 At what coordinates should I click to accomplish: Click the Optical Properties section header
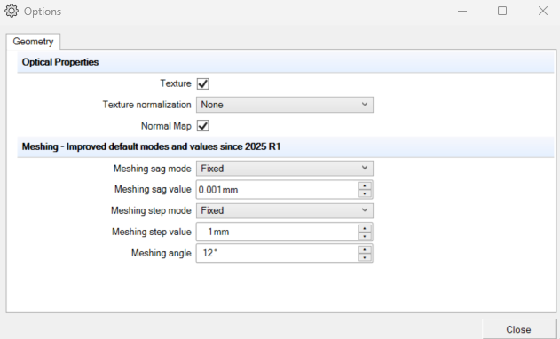286,62
